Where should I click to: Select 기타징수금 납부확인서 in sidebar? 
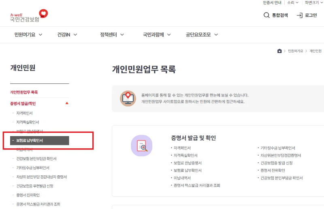[x=33, y=168]
